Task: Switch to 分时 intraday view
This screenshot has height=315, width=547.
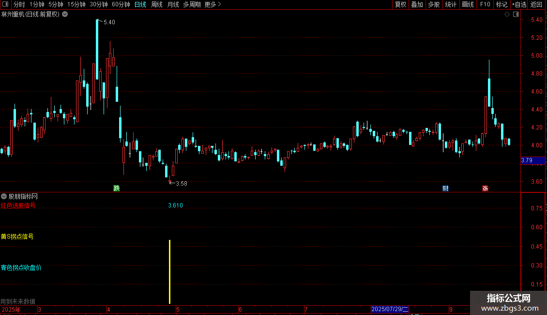Action: point(19,4)
